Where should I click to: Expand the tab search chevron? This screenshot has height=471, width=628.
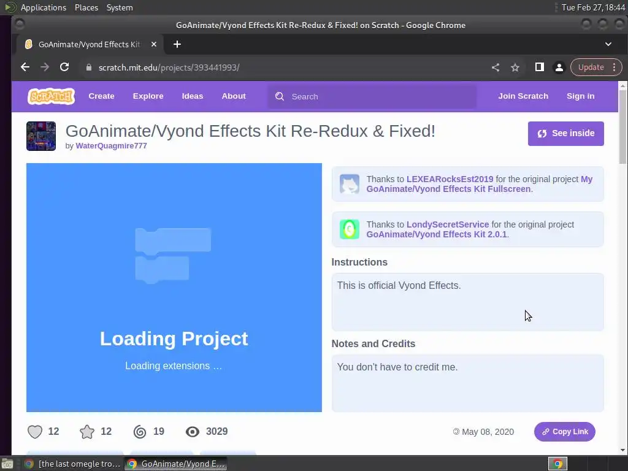[608, 44]
